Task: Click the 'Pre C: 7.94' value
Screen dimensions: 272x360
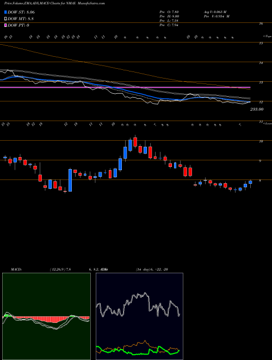Action: 169,25
